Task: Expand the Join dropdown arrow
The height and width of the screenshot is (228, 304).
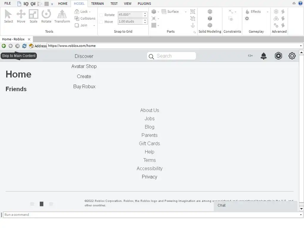Action: 94,26
